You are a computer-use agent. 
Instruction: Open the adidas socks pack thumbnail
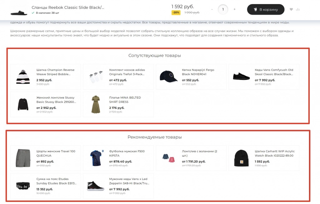96,77
